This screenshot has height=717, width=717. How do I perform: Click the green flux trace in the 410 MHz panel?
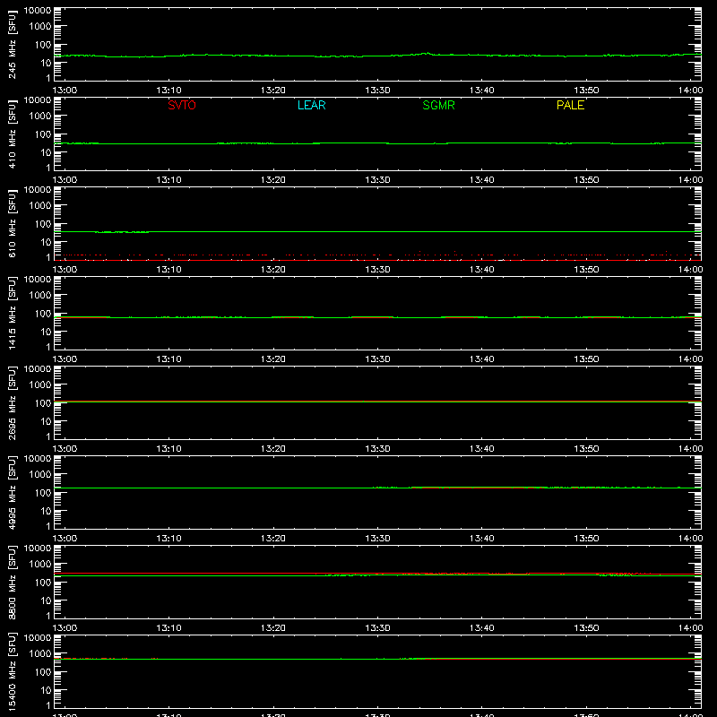[x=377, y=143]
